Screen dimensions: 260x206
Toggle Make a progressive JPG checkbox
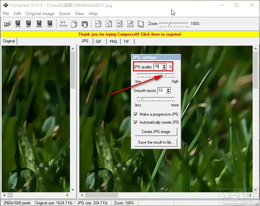136,114
